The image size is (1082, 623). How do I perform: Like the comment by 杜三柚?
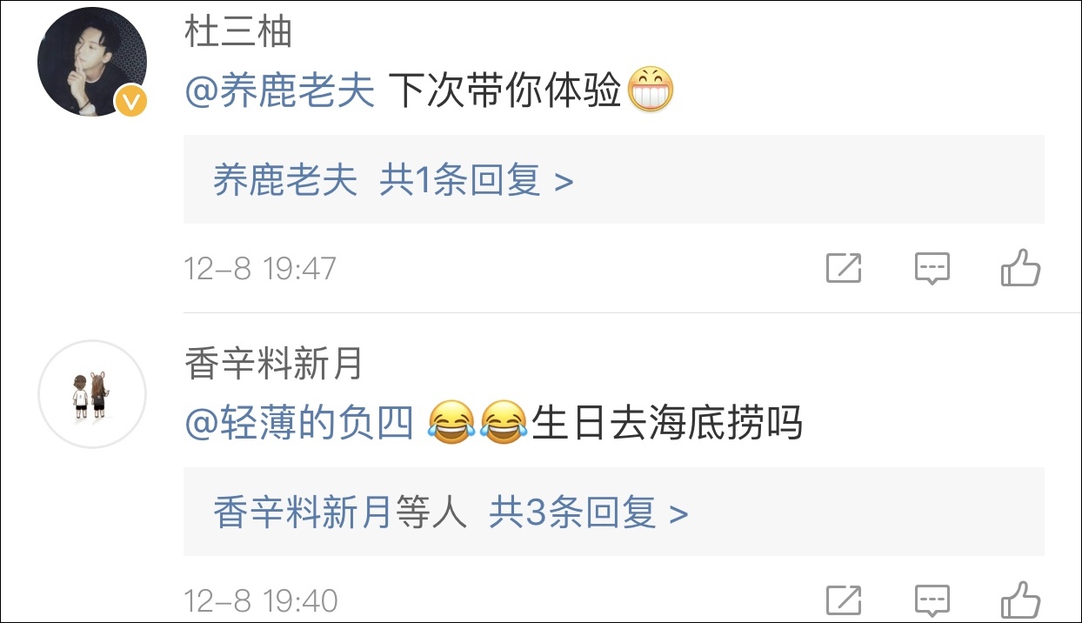pyautogui.click(x=1020, y=268)
